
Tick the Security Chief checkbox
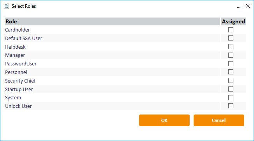tap(231, 81)
